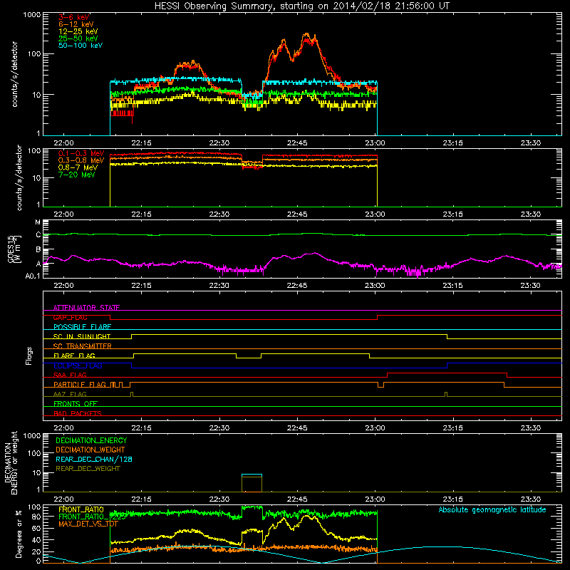Screen dimensions: 570x570
Task: Click the REAR_DEC_WEIGHT legend entry
Action: [x=88, y=469]
